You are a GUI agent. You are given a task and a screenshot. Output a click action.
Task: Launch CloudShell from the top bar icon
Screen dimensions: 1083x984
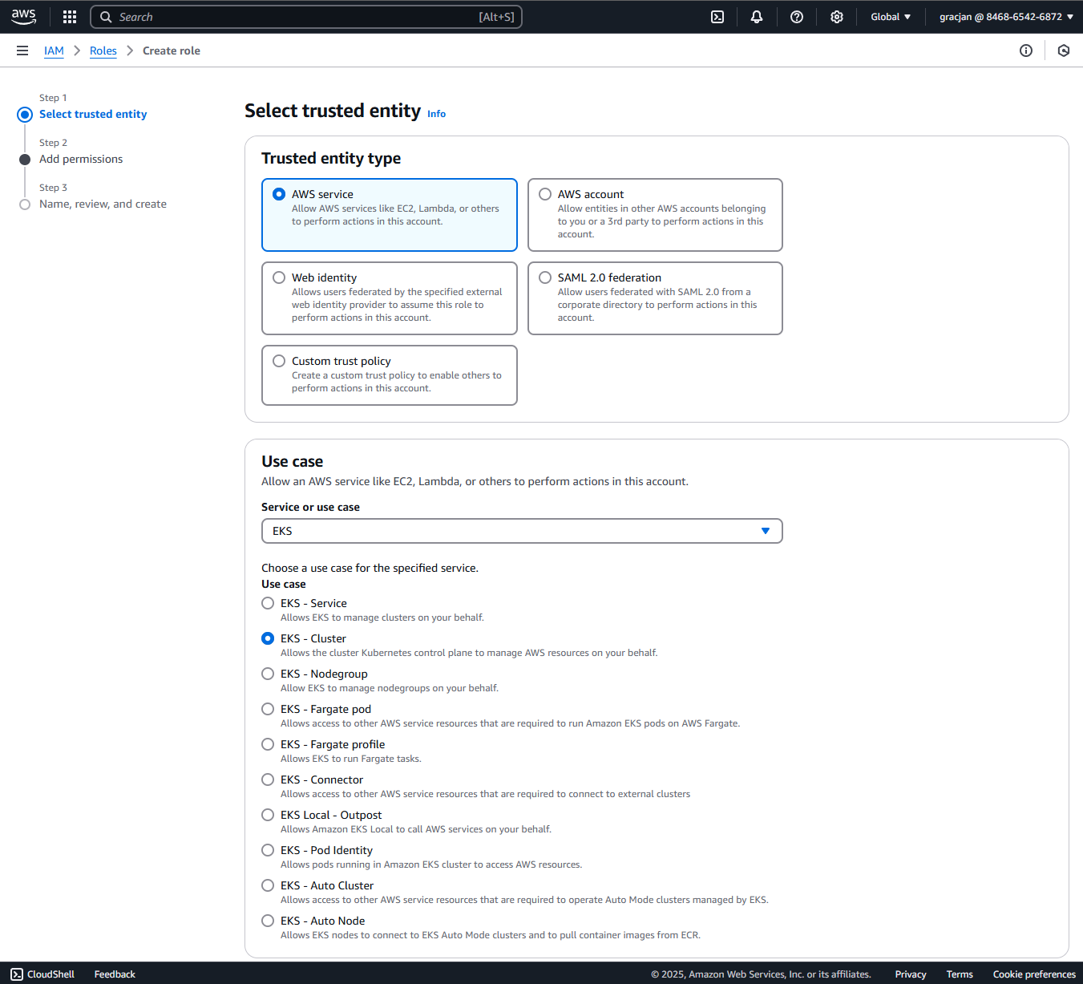pyautogui.click(x=717, y=17)
